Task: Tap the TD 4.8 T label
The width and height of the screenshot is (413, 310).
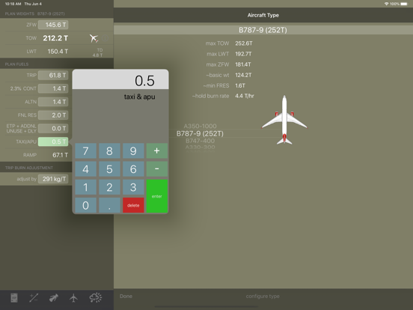Action: [x=98, y=52]
